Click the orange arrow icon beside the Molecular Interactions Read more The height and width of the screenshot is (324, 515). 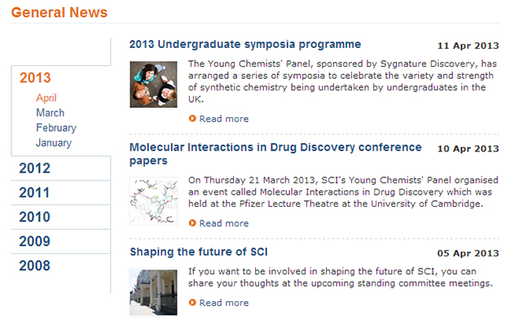click(192, 223)
